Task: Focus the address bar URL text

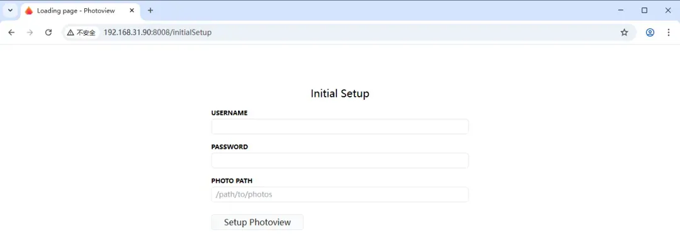Action: [157, 33]
